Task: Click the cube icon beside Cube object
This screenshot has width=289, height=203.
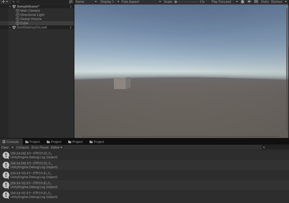Action: [18, 23]
